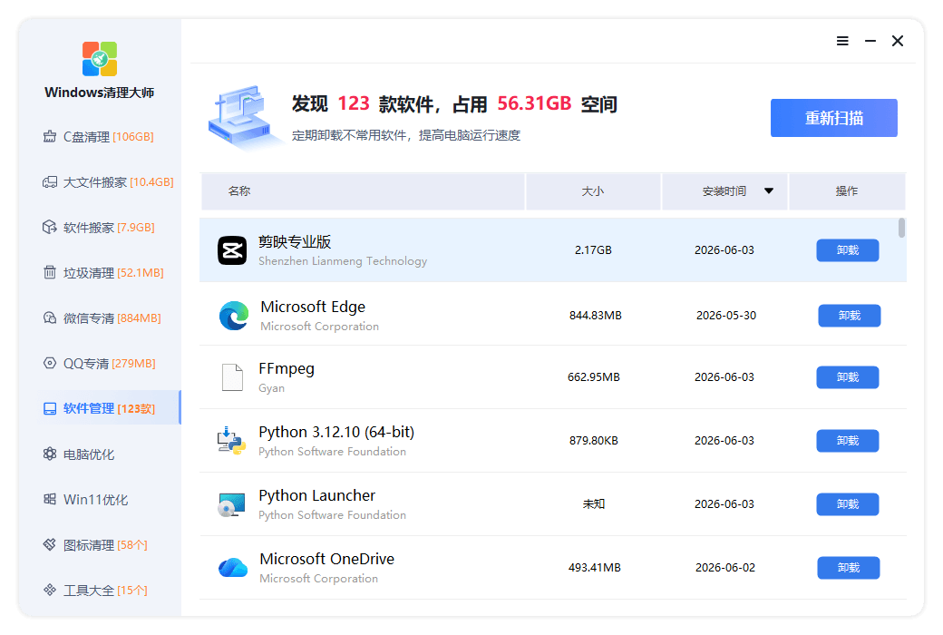Screen dimensions: 943x635
Task: Open 工具大全 [15个] section
Action: click(x=95, y=591)
